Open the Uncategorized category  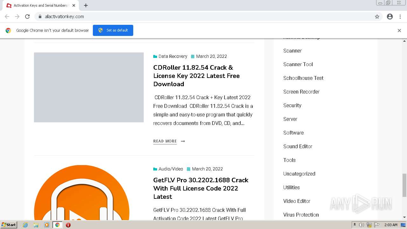tap(299, 174)
